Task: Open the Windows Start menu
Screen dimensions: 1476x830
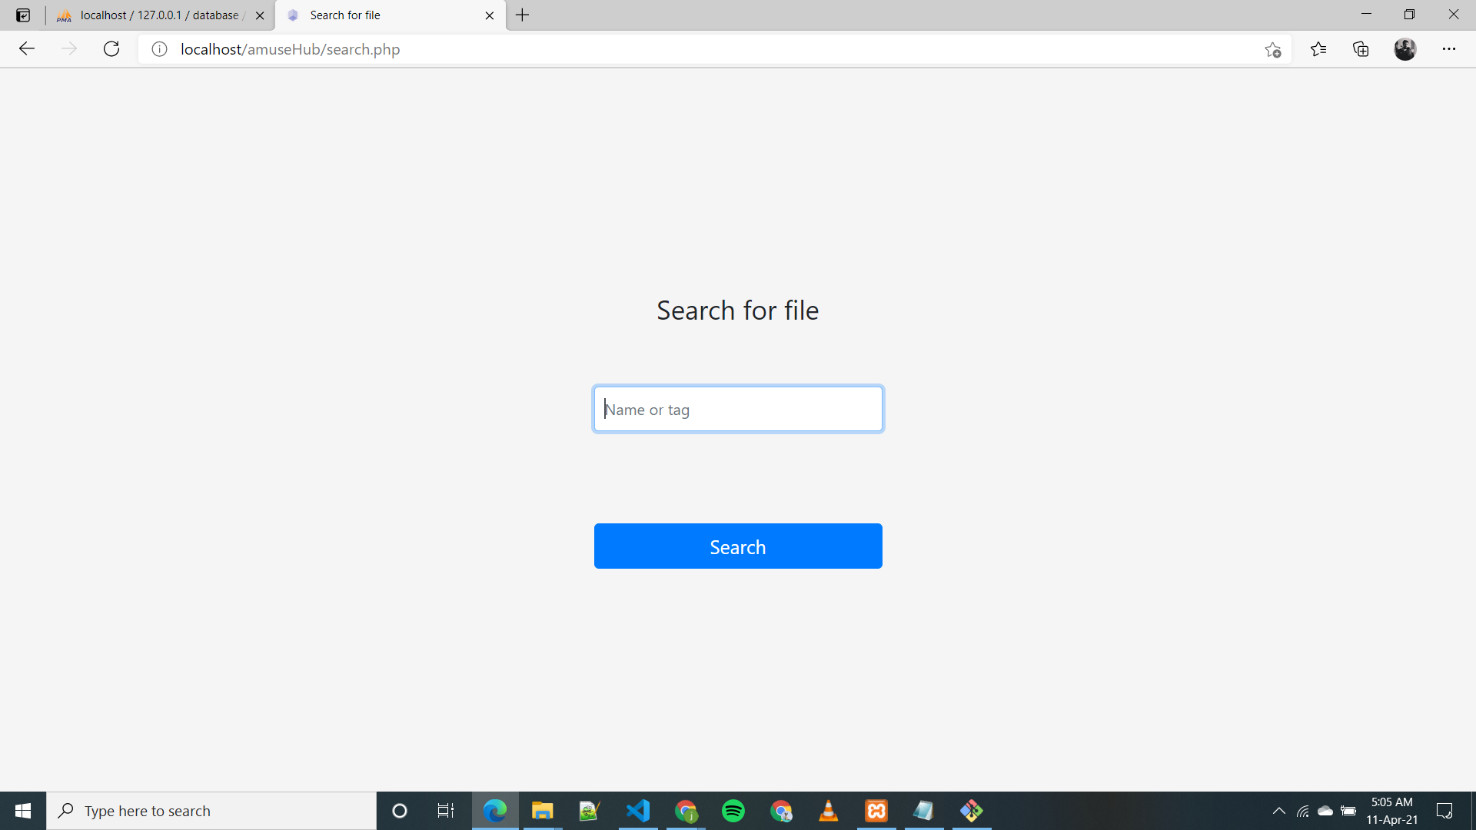Action: 23,811
